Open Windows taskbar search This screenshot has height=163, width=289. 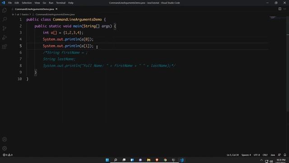(116, 160)
